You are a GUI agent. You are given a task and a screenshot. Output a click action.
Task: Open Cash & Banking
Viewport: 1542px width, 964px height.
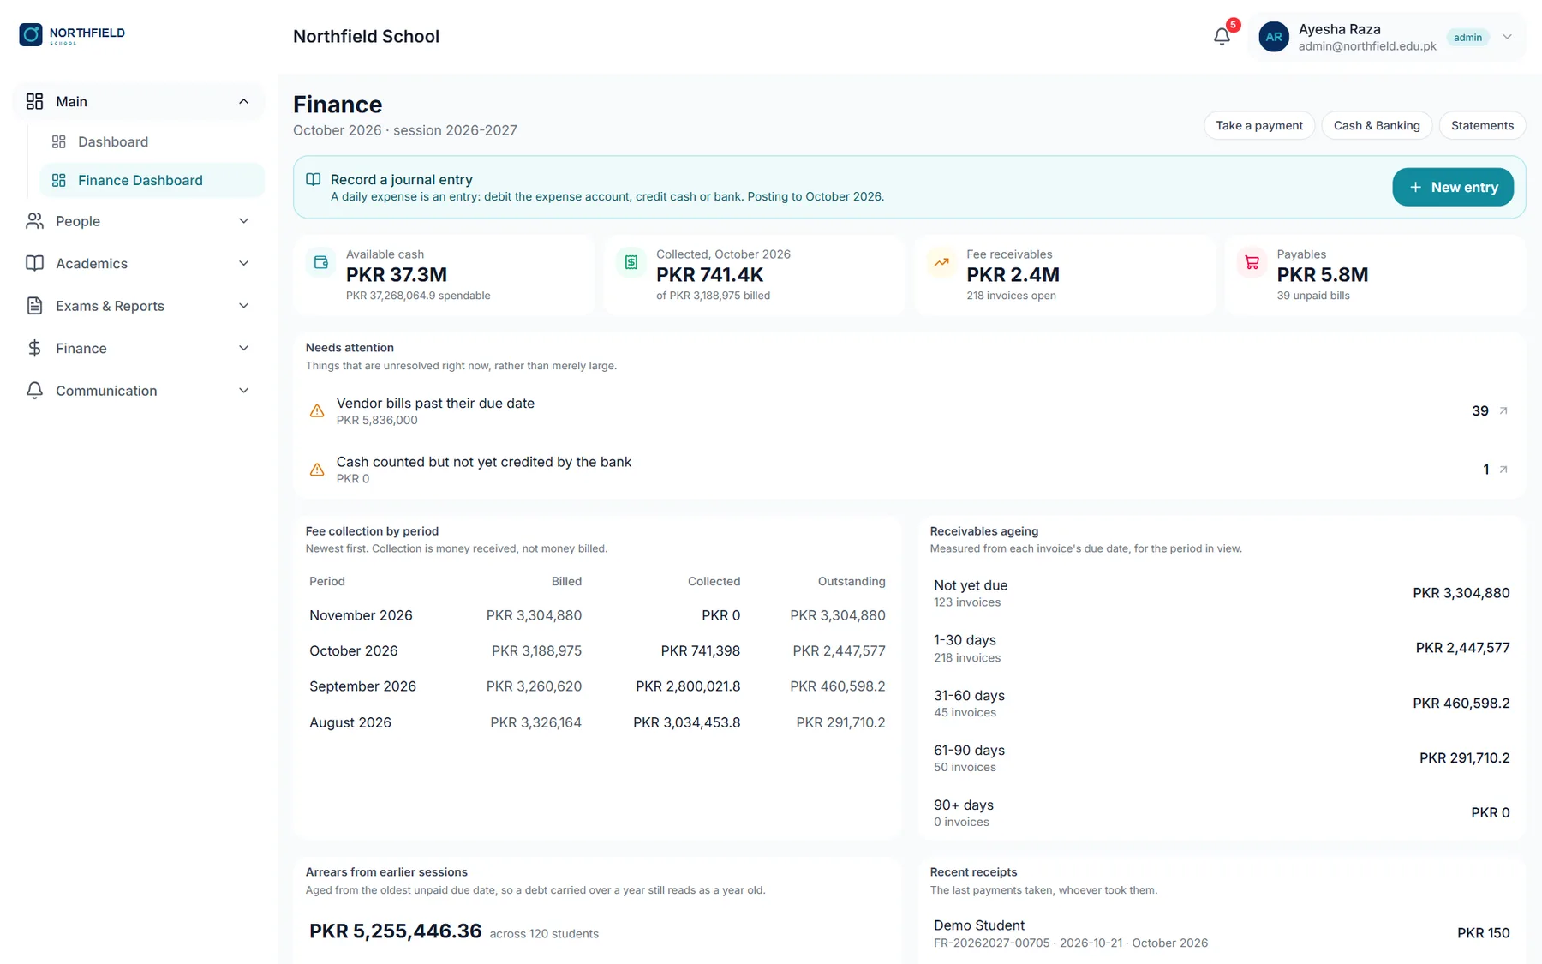pyautogui.click(x=1377, y=125)
